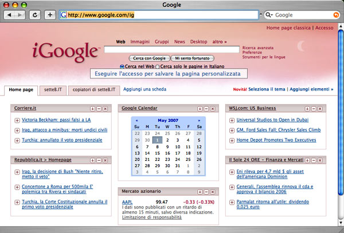Open the Il Sole 24 ORE gadget dropdown

pos(307,160)
